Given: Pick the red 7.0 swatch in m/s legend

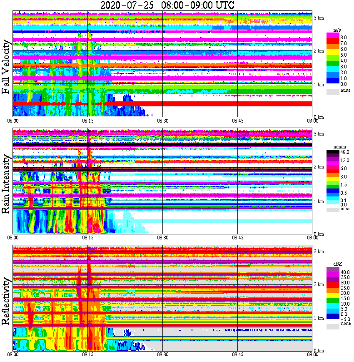Looking at the screenshot, I should click(x=333, y=41).
